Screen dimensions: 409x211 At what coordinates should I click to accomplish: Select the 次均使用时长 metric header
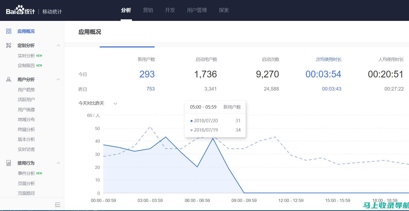click(329, 59)
